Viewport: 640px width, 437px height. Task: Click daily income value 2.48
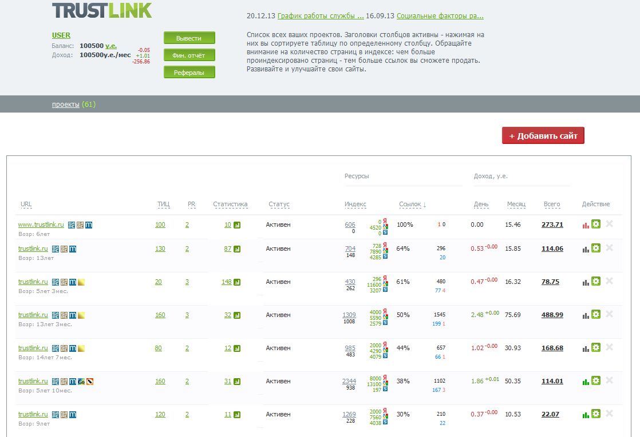click(x=477, y=315)
